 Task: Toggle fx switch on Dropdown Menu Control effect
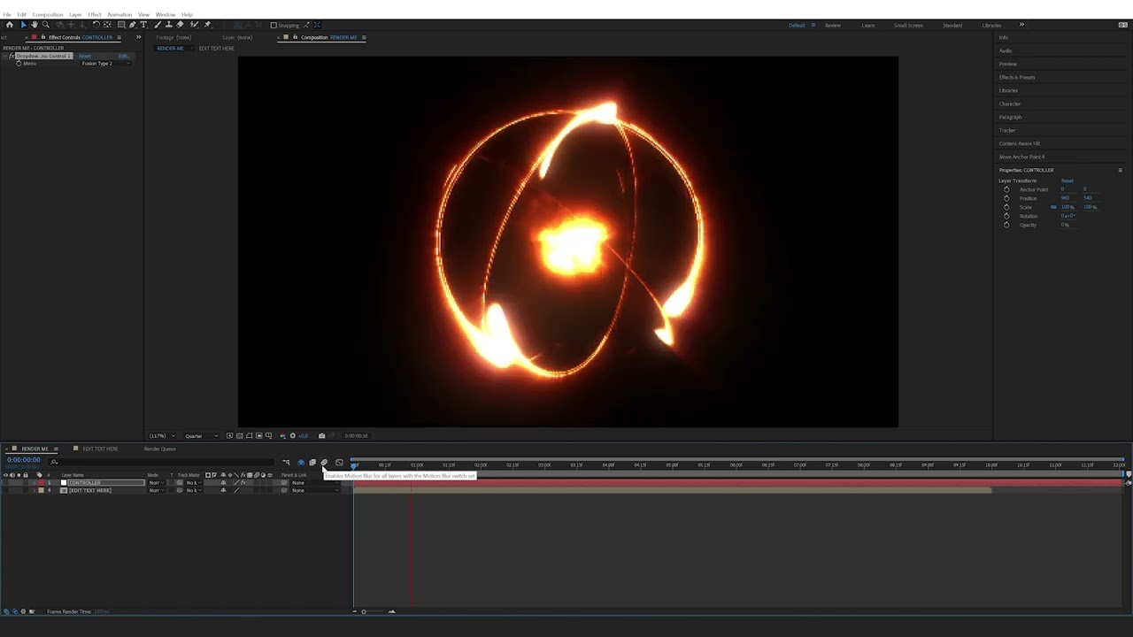(12, 56)
